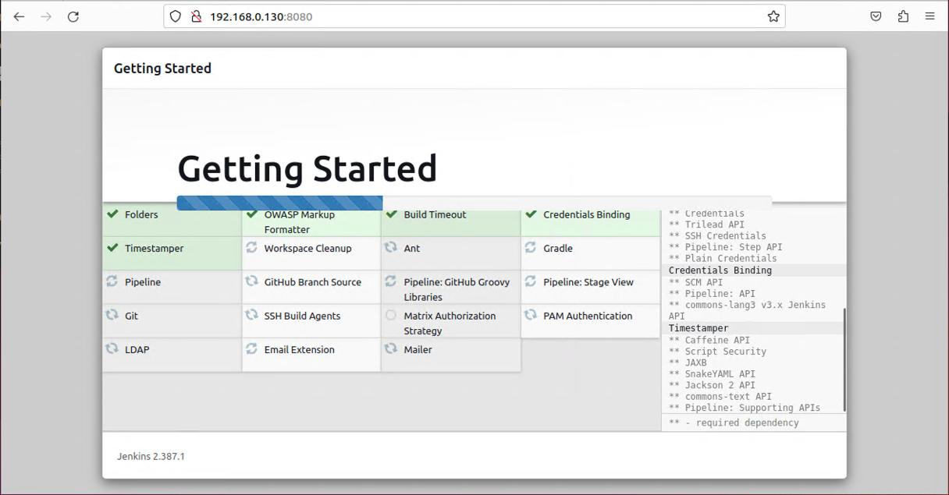Screen dimensions: 949x495
Task: Click the browser back arrow button
Action: pos(20,16)
